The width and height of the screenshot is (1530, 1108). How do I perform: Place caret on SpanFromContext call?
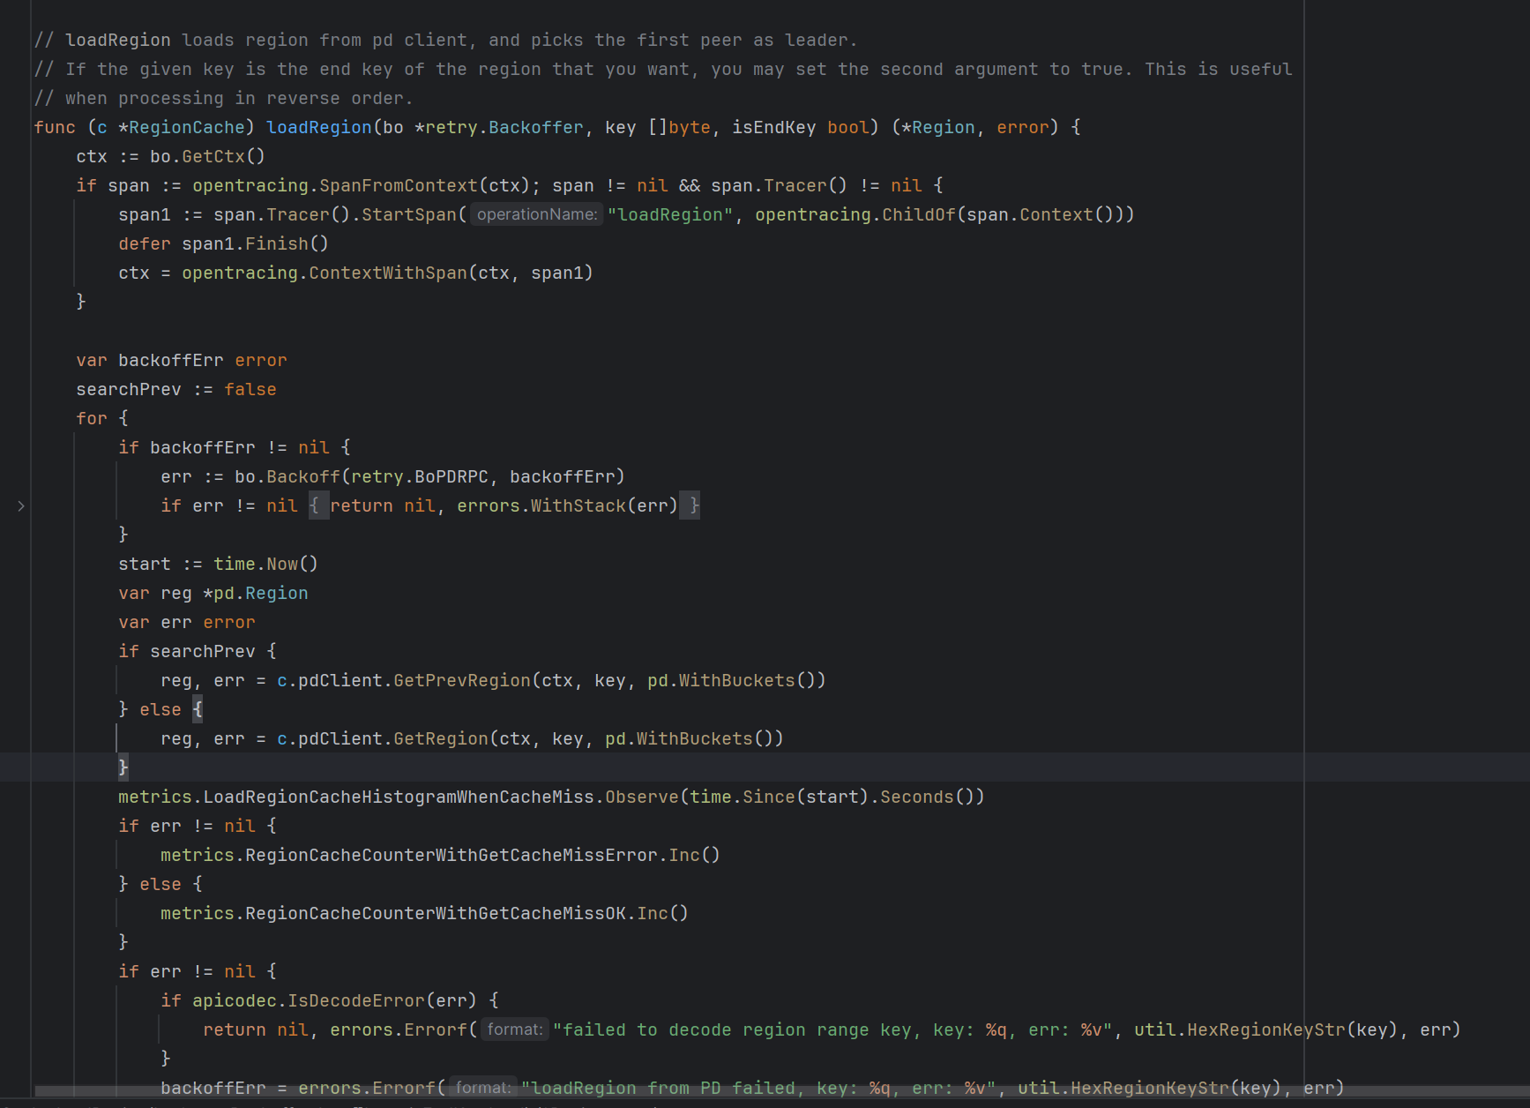(398, 185)
